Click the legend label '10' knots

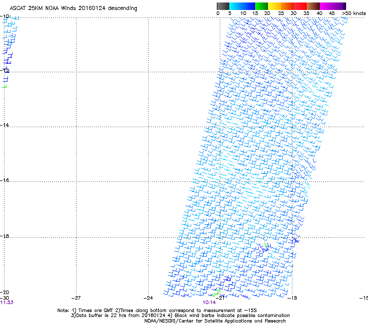[x=243, y=13]
